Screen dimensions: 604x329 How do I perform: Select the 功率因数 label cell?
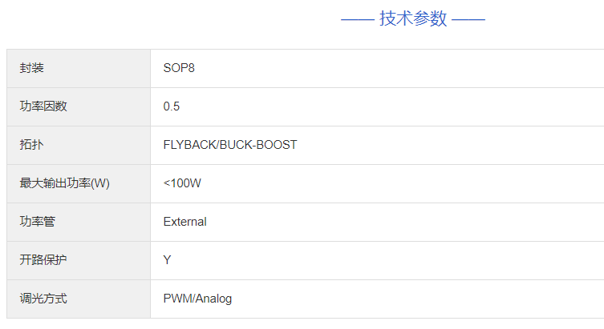click(43, 106)
